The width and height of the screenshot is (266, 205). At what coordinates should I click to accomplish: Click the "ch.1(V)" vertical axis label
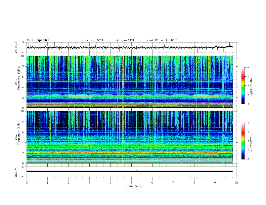click(16, 48)
